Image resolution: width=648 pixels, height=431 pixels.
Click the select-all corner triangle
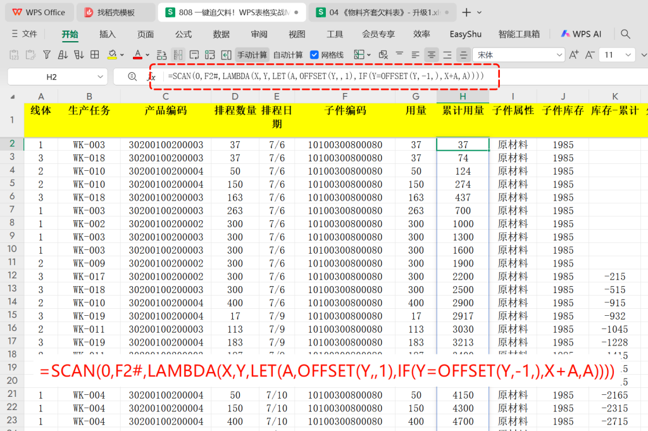13,97
